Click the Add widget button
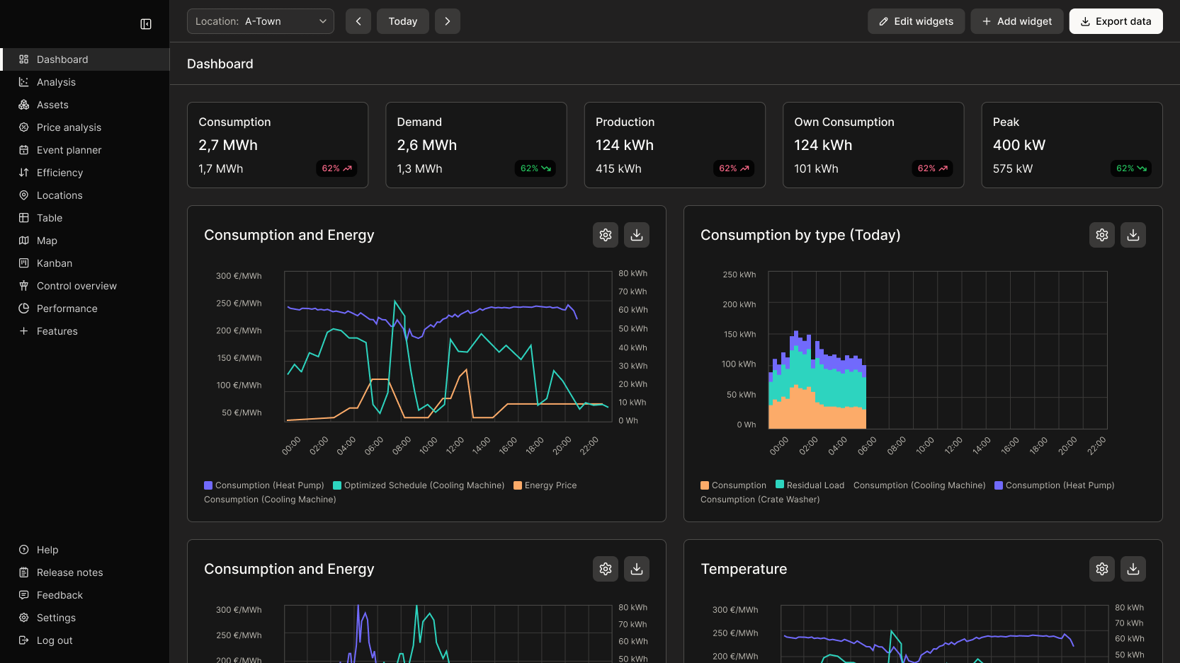The width and height of the screenshot is (1180, 663). pos(1016,21)
